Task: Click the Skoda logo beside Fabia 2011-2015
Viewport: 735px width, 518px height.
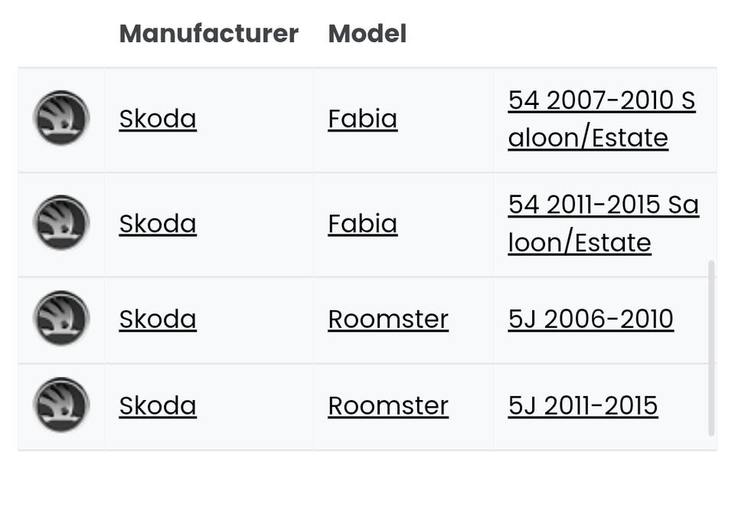Action: point(61,223)
